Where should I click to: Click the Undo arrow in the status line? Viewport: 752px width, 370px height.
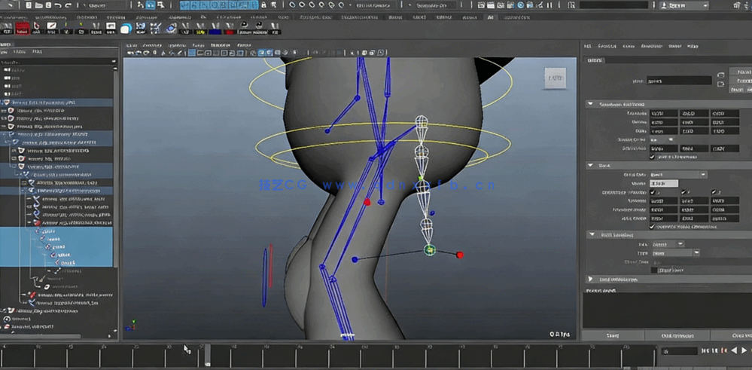pos(58,5)
